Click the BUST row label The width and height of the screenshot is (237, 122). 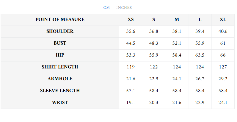point(60,43)
